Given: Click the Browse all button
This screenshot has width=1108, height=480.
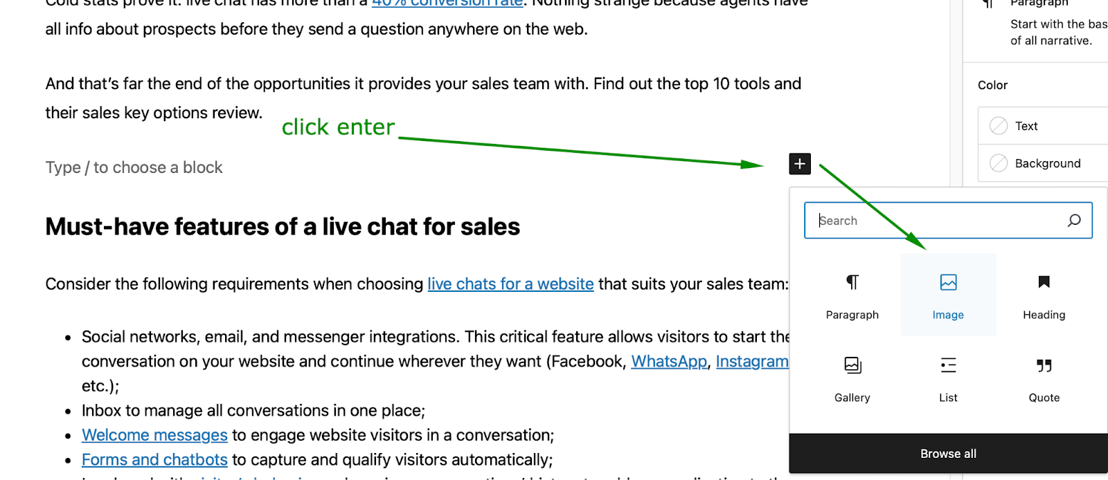Looking at the screenshot, I should [x=947, y=453].
